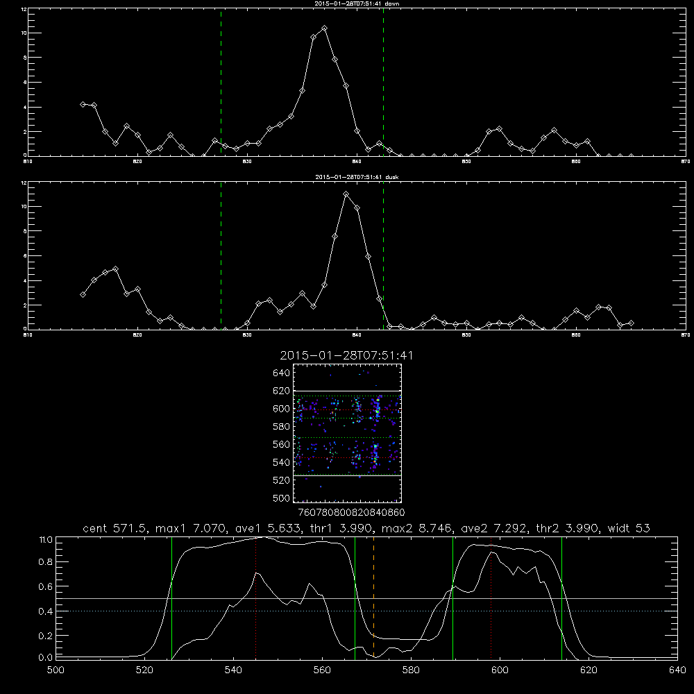
Task: Click the '560' x-axis label of the bottom plot
Action: click(322, 670)
